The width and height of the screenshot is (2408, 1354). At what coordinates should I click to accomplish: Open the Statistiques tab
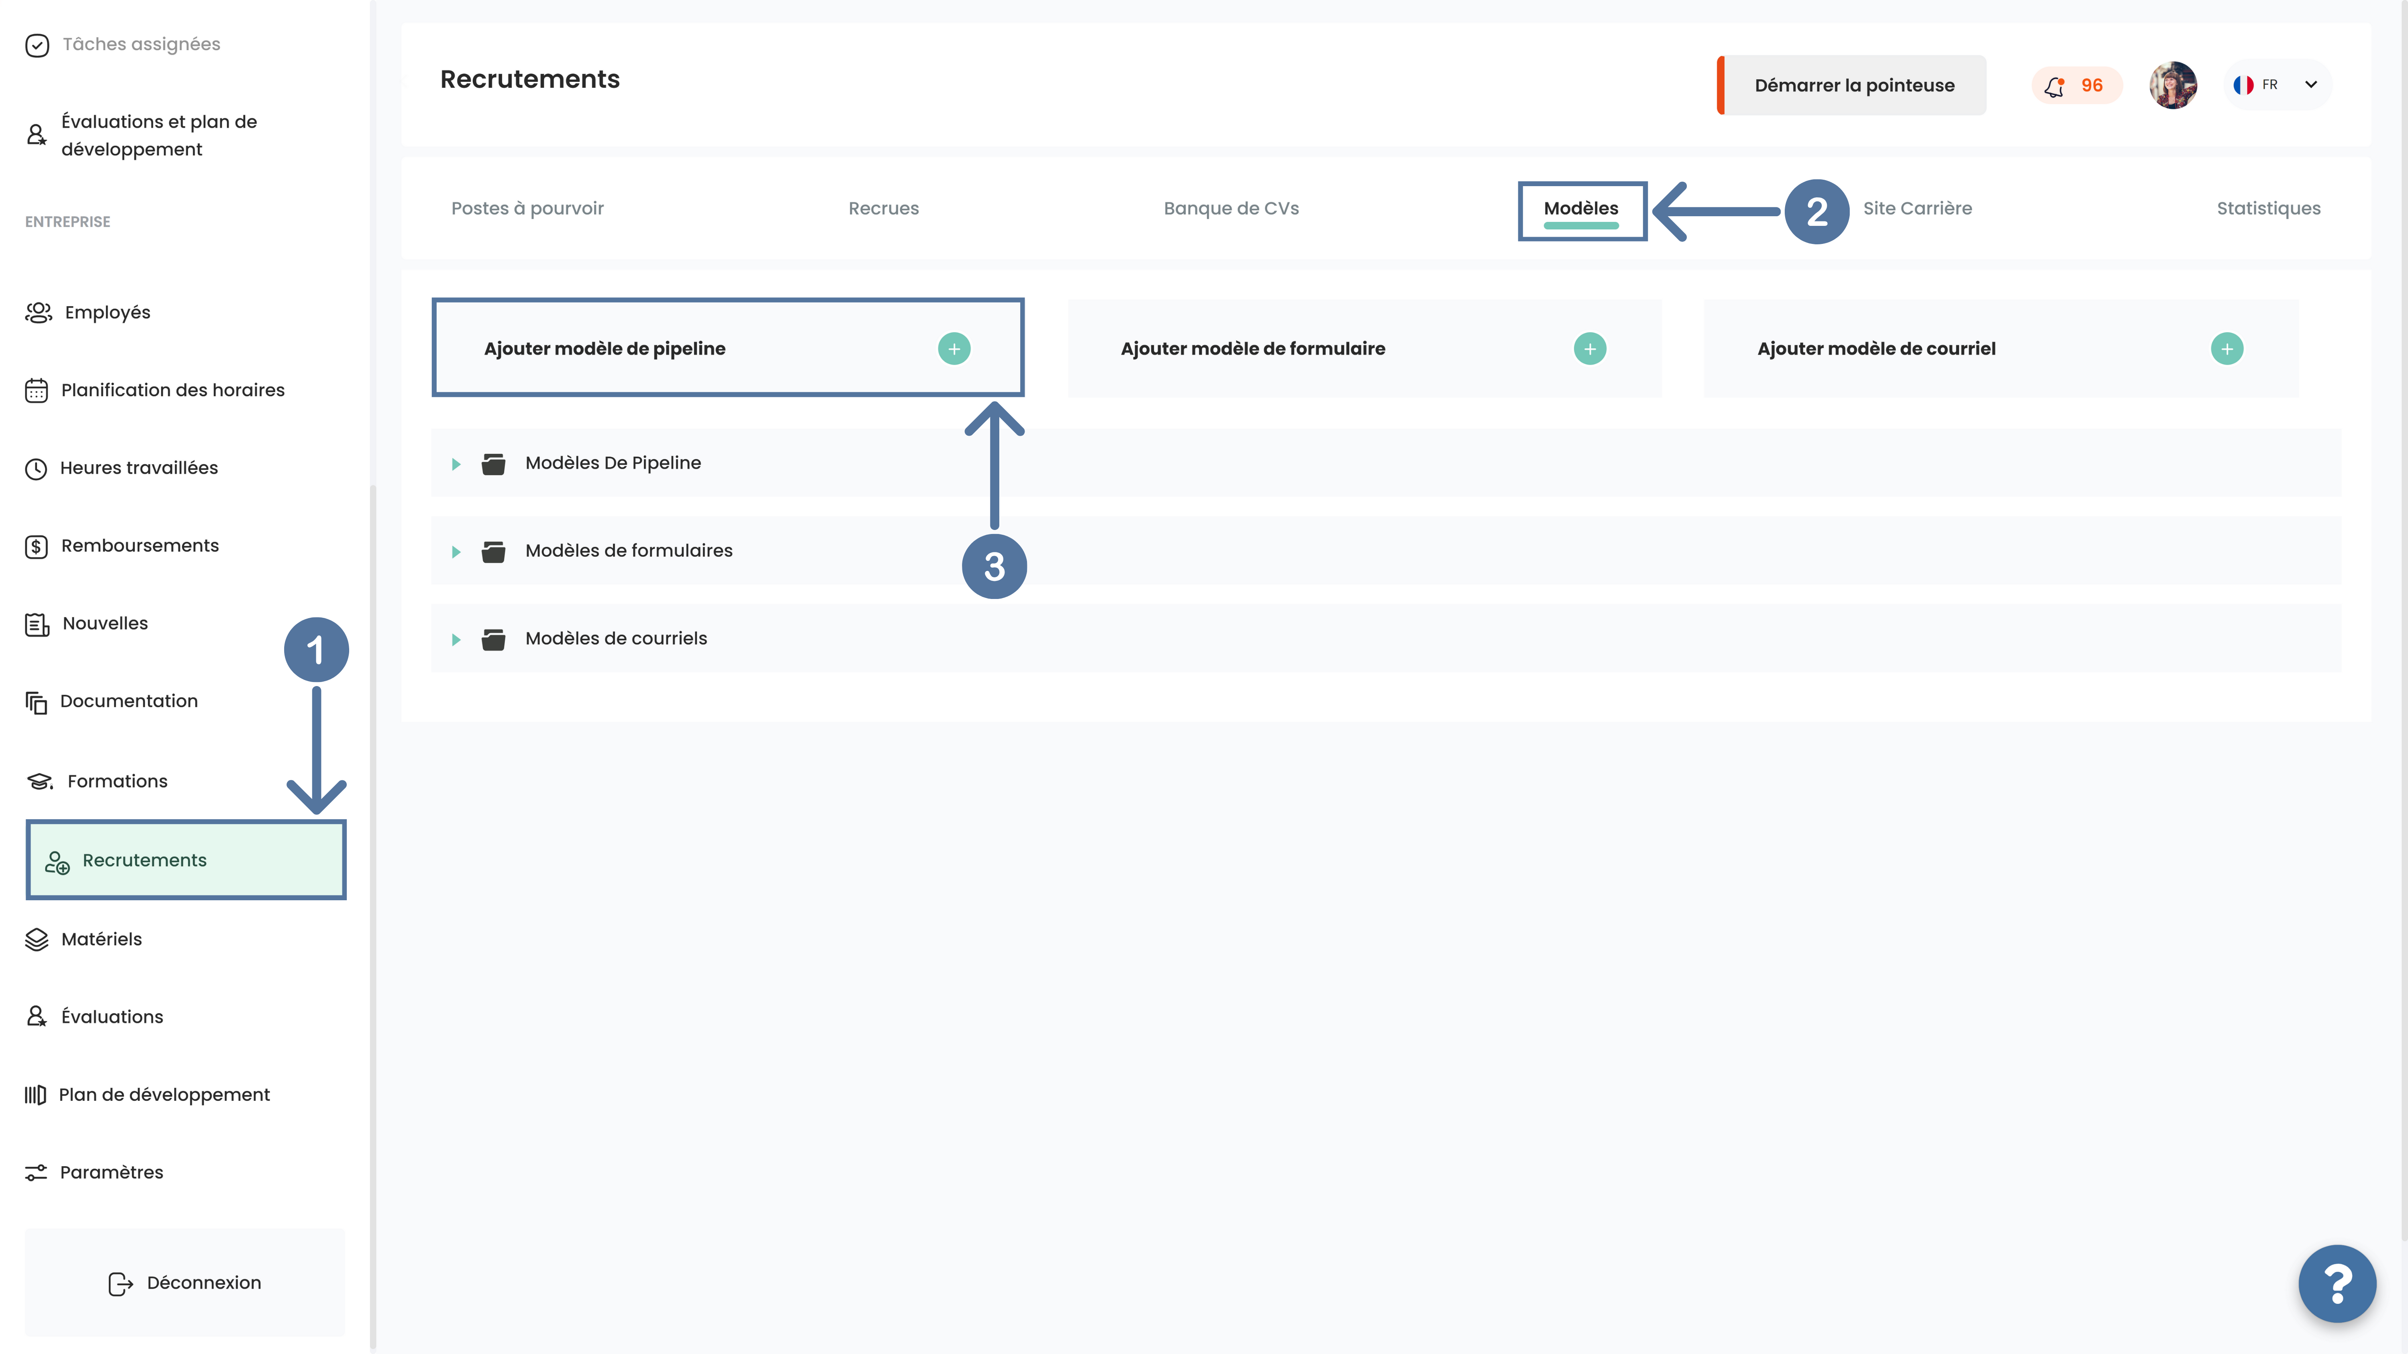pos(2269,208)
